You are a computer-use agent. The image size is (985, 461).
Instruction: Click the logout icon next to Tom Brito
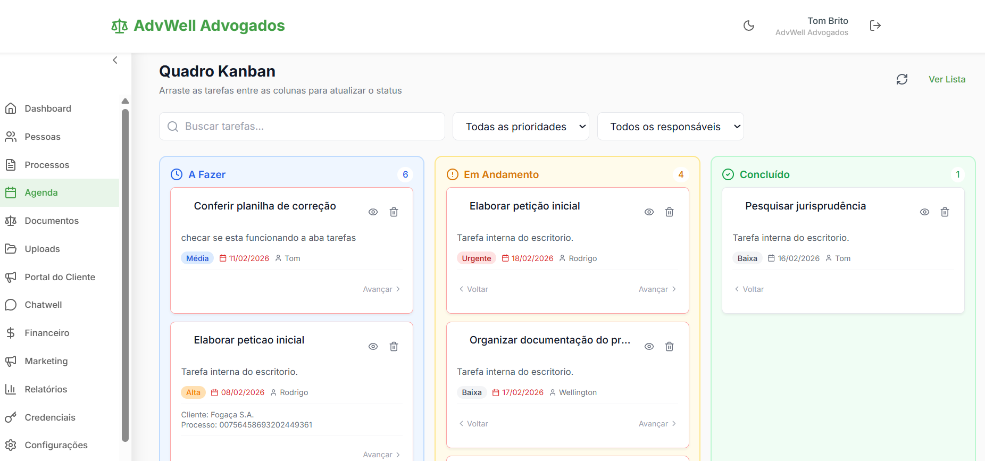click(875, 26)
